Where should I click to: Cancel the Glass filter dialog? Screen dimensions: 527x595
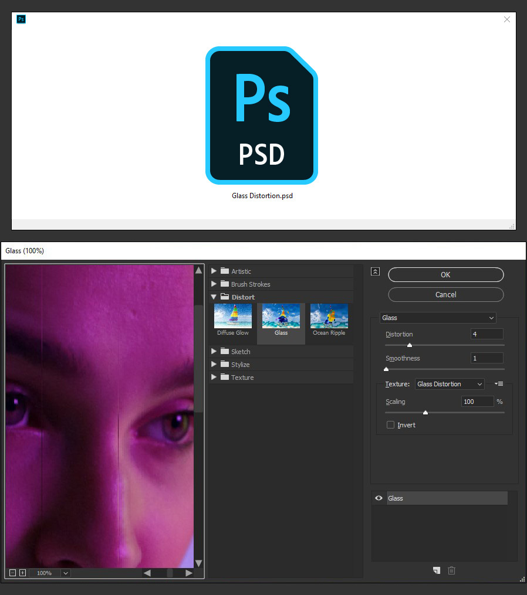pos(445,294)
